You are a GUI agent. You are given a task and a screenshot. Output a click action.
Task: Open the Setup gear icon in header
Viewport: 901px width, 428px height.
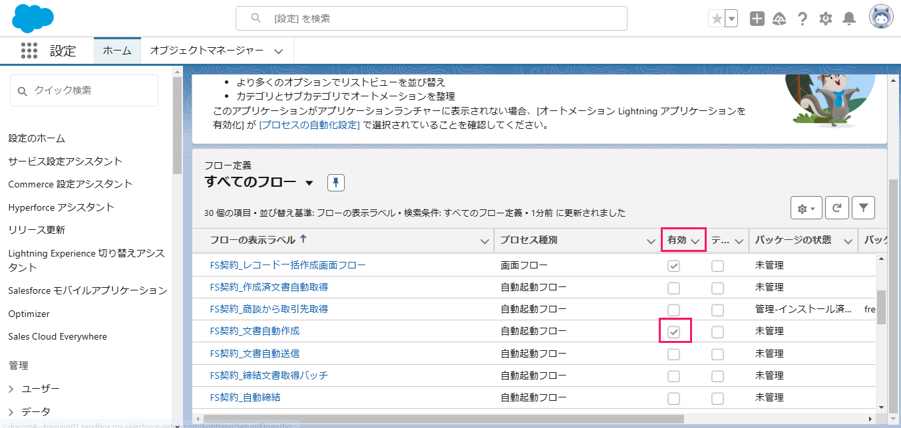pyautogui.click(x=826, y=19)
